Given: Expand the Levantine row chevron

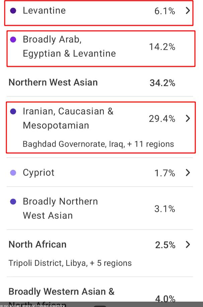Looking at the screenshot, I should pos(188,11).
